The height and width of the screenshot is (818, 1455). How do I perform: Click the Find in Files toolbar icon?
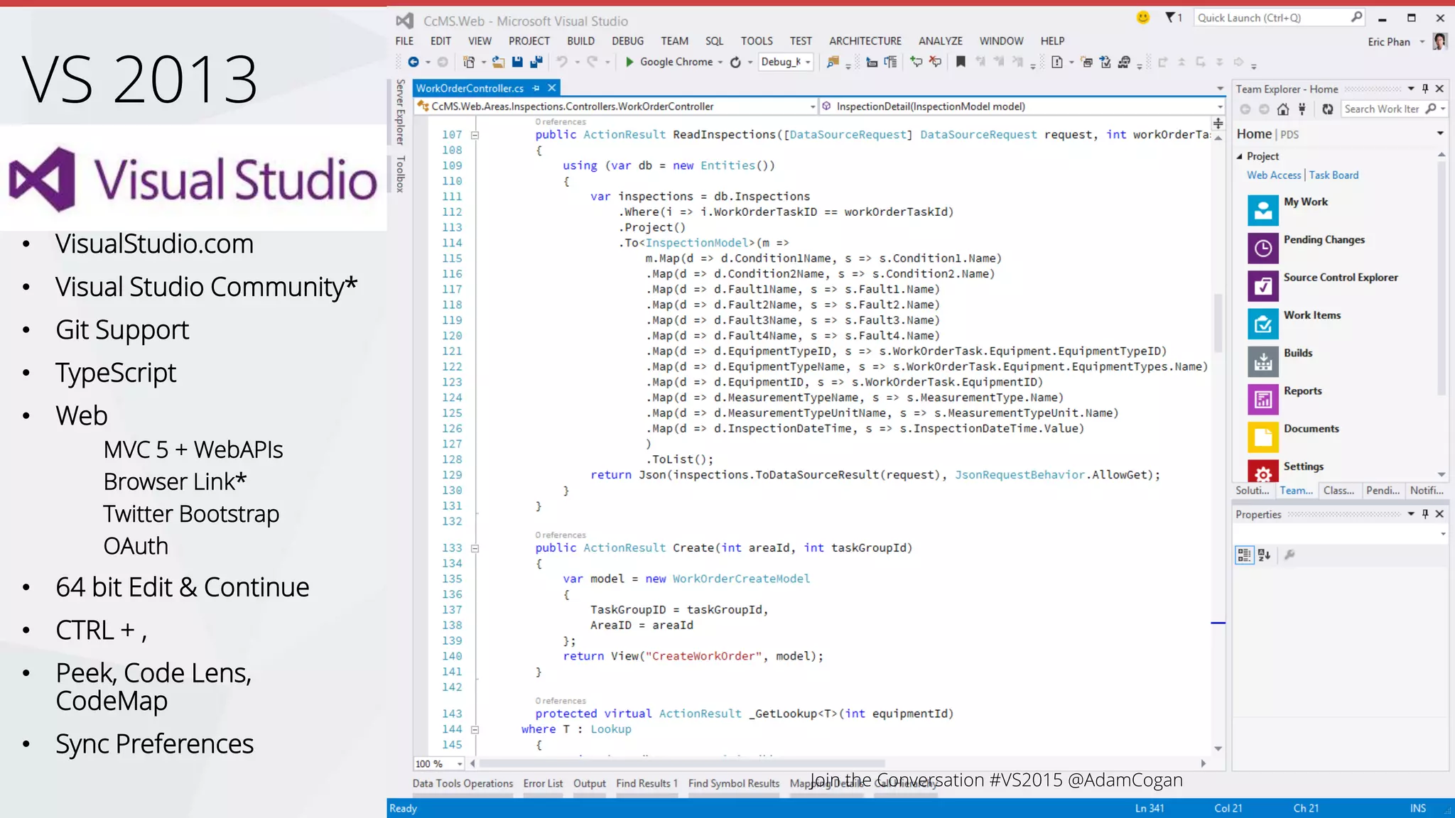tap(833, 62)
